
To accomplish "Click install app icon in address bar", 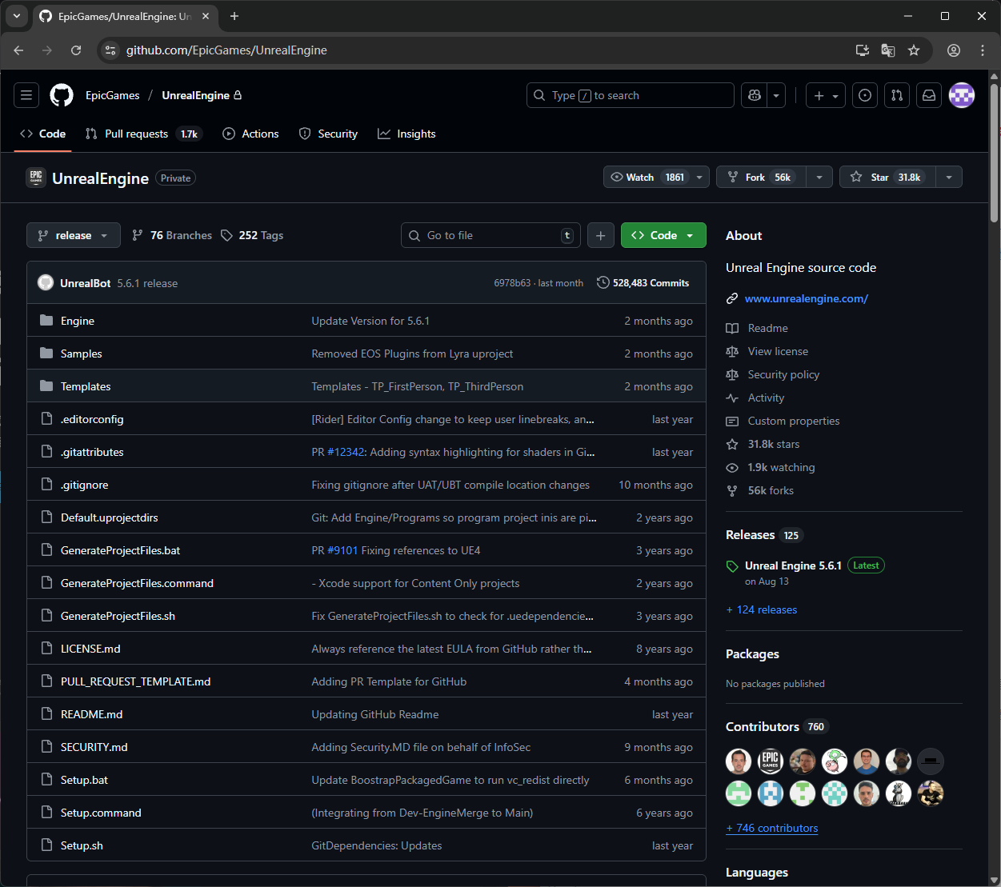I will (x=863, y=50).
